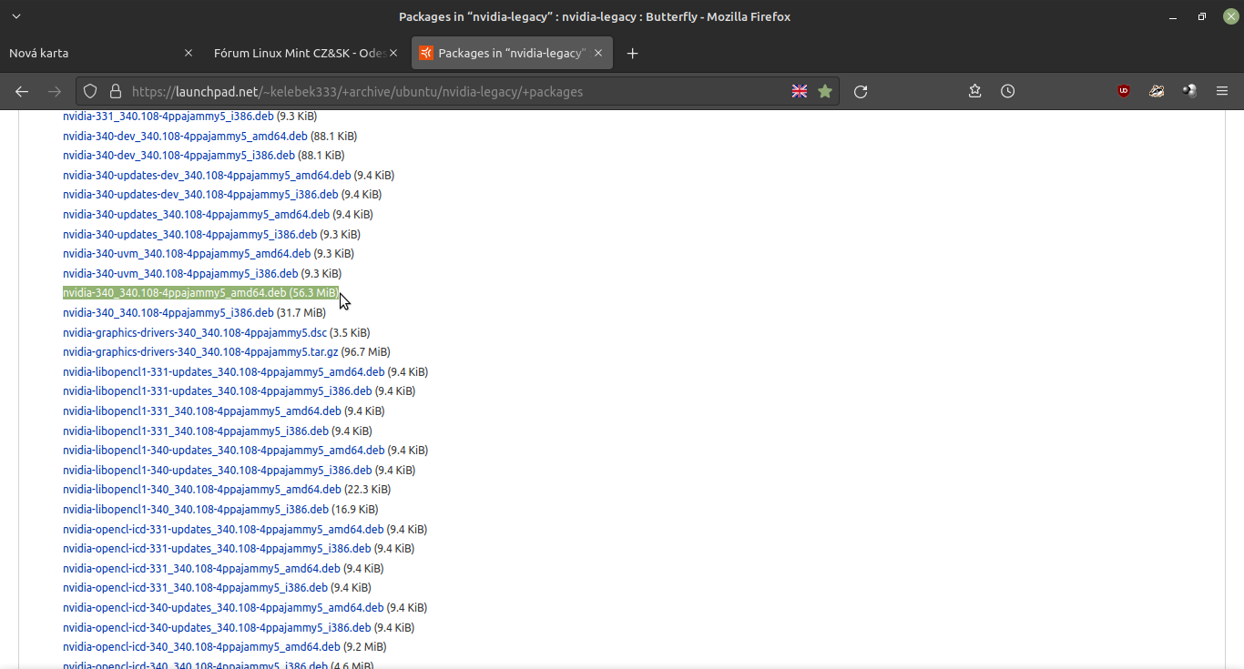Open a new tab with the plus button
Viewport: 1244px width, 669px height.
point(633,53)
